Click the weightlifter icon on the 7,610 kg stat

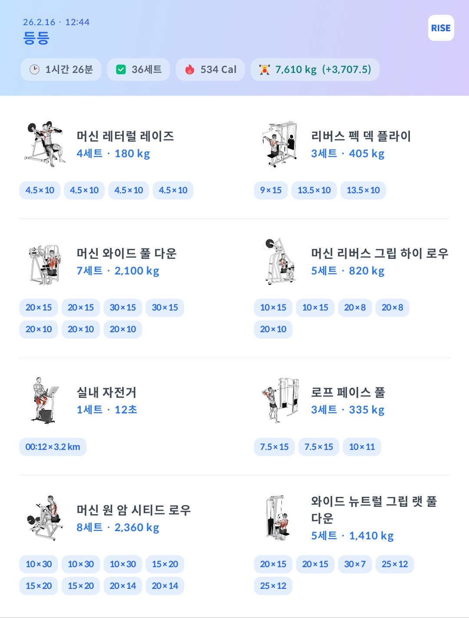coord(265,69)
